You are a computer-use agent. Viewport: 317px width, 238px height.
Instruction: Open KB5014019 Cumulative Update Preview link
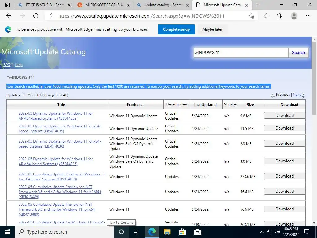click(x=62, y=176)
